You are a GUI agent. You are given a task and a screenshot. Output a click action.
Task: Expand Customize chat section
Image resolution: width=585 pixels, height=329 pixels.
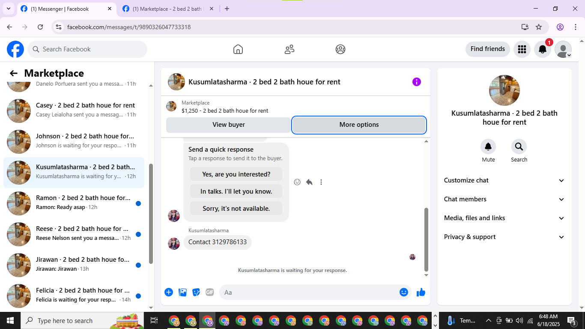coord(504,180)
